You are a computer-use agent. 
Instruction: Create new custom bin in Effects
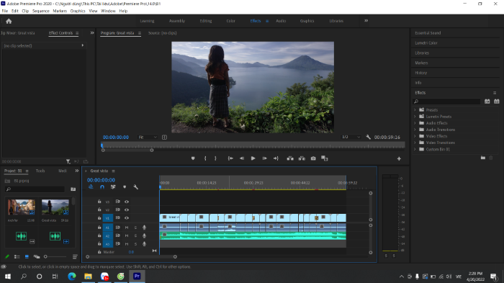coord(483,158)
